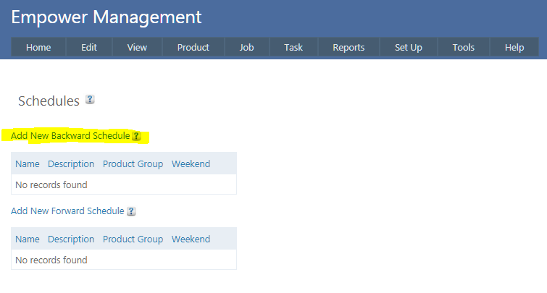Viewport: 547px width, 293px height.
Task: Sort forward schedules table by Description column
Action: point(71,239)
